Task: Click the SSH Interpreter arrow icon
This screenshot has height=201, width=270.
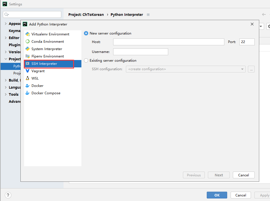Action: tap(28, 64)
